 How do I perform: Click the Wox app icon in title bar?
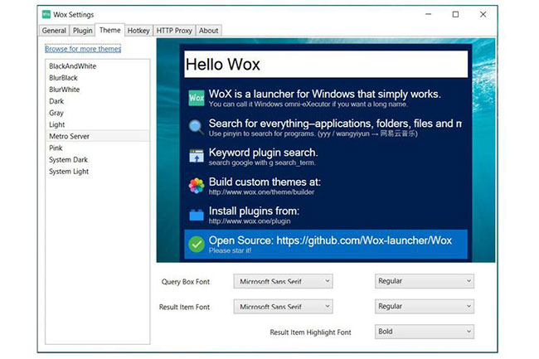click(46, 14)
